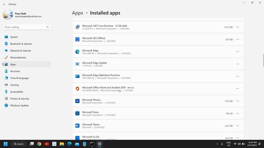Open Privacy & security settings

tap(26, 99)
